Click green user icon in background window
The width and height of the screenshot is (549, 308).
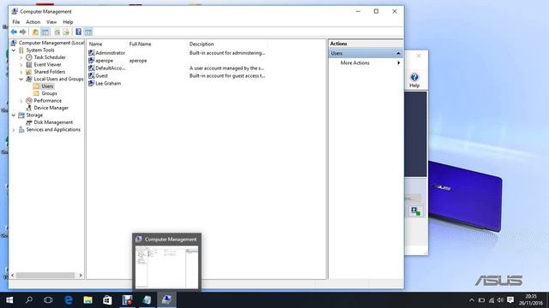[416, 211]
